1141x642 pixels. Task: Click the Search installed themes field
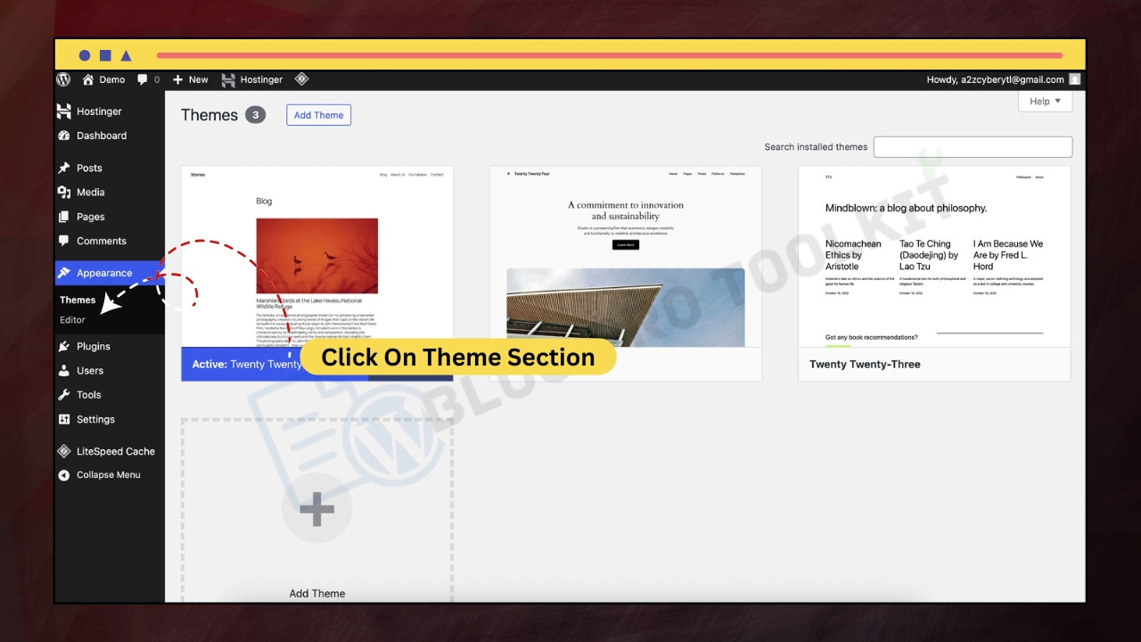973,147
